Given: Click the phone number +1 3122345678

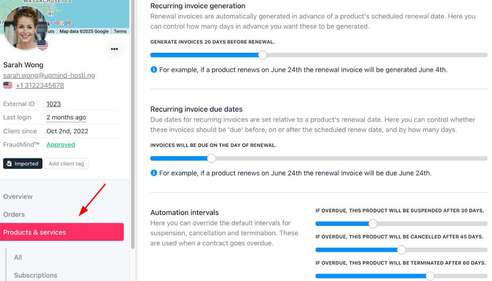Looking at the screenshot, I should point(40,85).
